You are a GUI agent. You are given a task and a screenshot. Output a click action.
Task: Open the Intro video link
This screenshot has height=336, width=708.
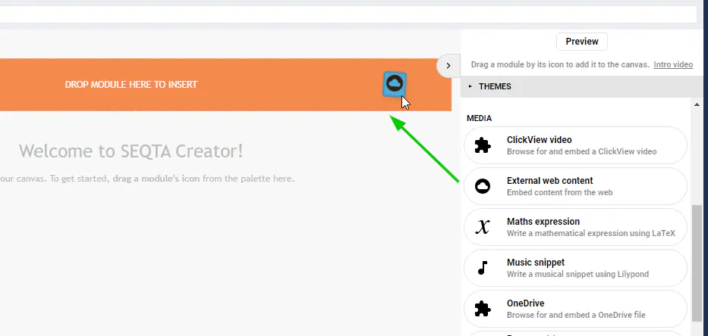pyautogui.click(x=673, y=64)
